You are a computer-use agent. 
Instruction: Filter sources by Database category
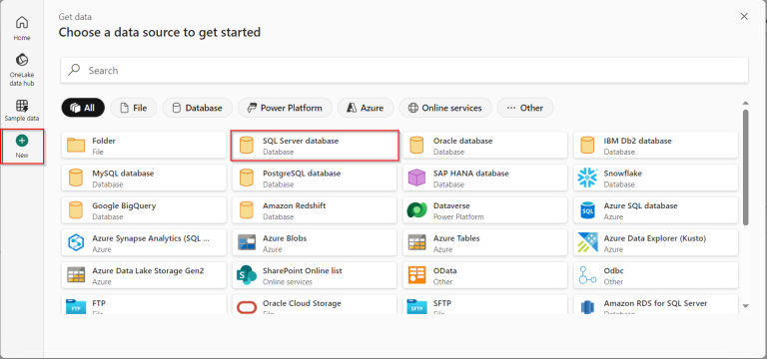(x=197, y=108)
